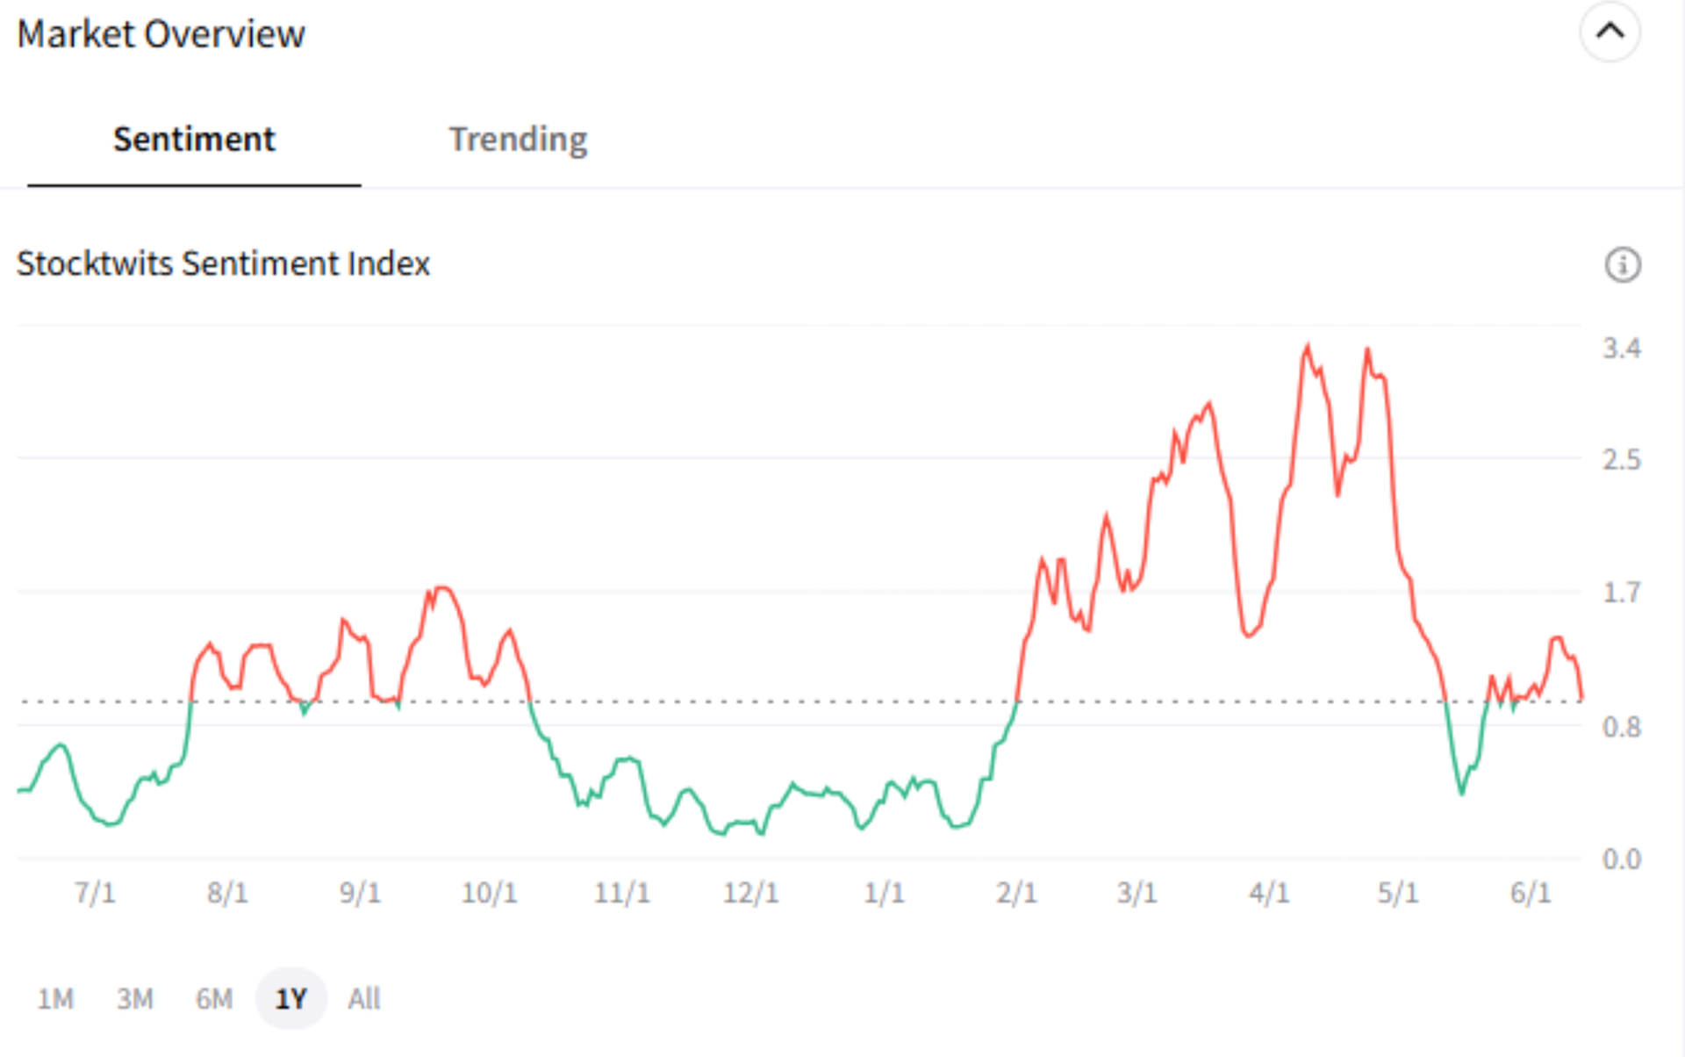Screen dimensions: 1685x1057
Task: Click the circular info indicator above the chart
Action: click(x=1623, y=264)
